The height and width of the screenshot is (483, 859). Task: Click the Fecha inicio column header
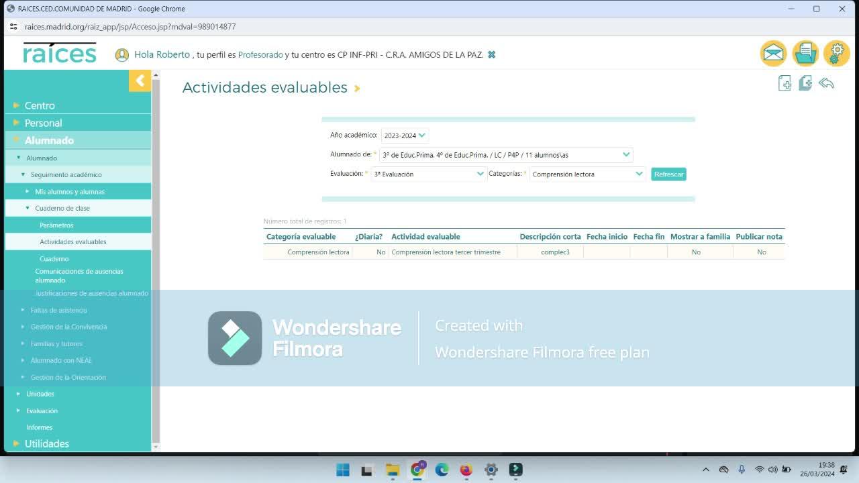pos(607,237)
